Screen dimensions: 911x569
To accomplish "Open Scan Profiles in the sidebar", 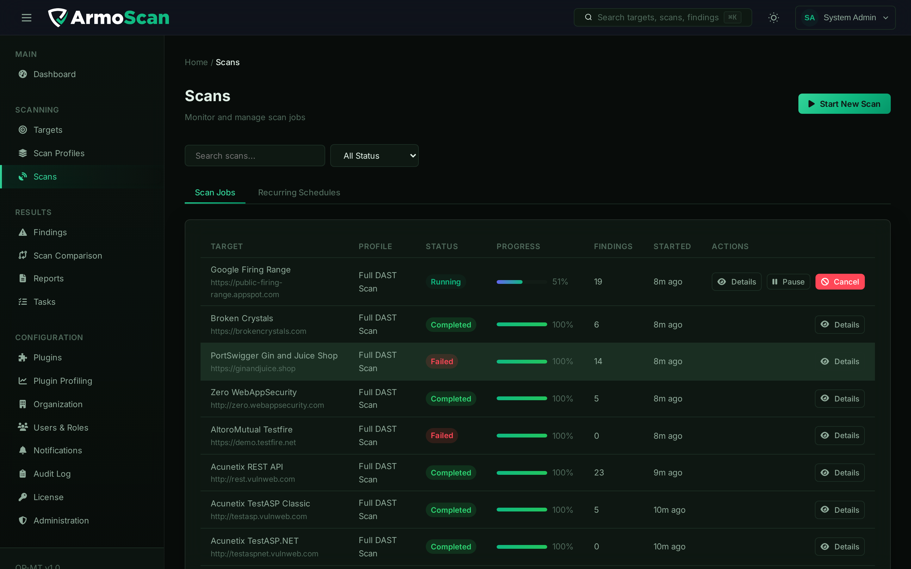I will 82,153.
